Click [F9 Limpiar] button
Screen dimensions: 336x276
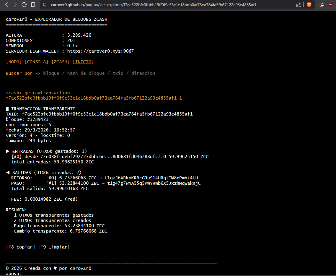[x=54, y=247]
